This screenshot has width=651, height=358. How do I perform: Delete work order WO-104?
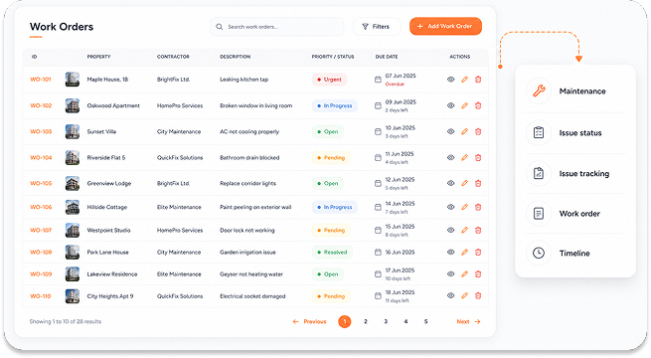(x=478, y=157)
